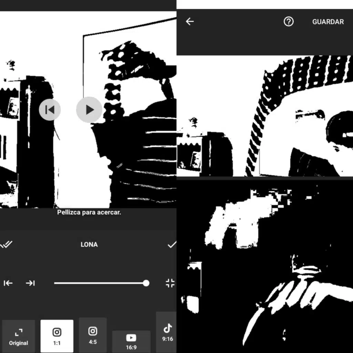The image size is (353, 353).
Task: Click the right-pointing arrow-to-bar icon
Action: [x=30, y=283]
